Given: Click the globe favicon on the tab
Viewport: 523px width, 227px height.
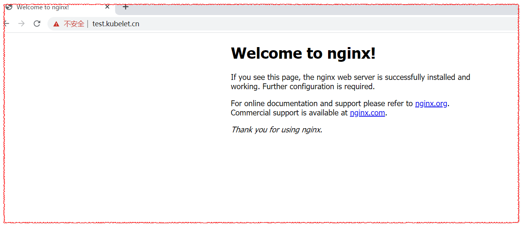Looking at the screenshot, I should tap(9, 7).
